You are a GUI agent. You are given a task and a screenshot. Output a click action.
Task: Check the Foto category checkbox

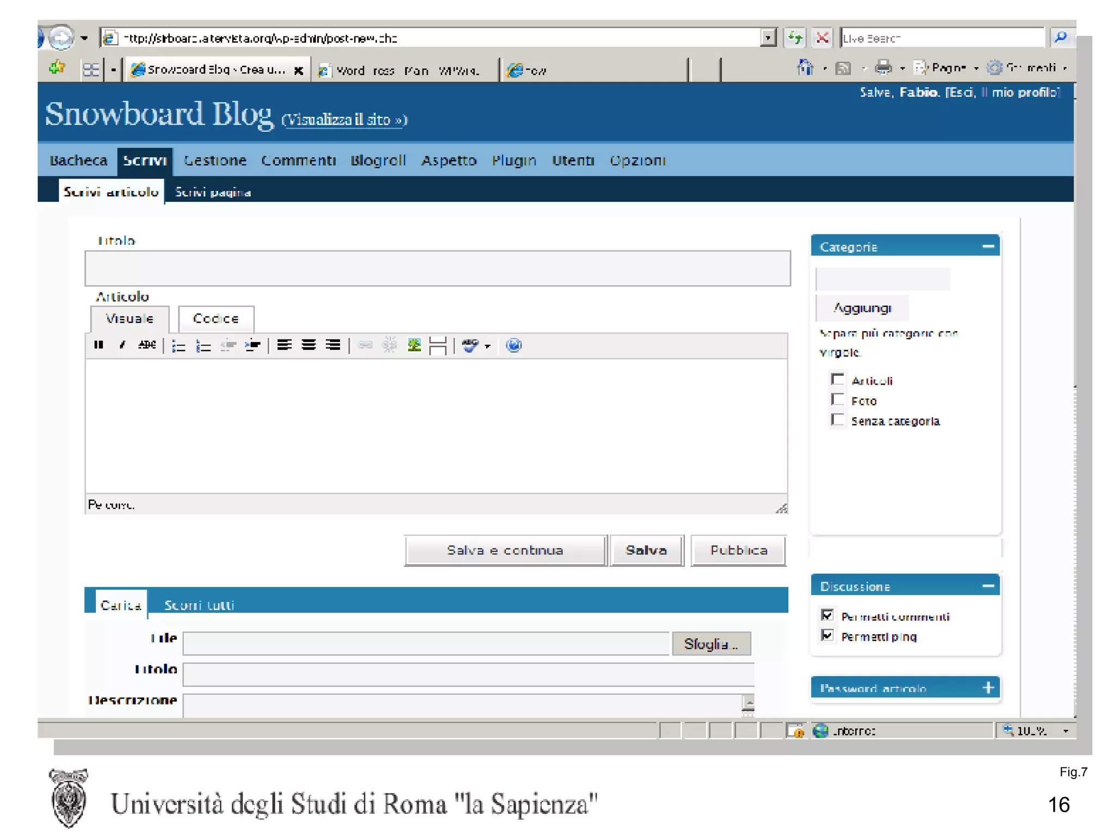(837, 400)
